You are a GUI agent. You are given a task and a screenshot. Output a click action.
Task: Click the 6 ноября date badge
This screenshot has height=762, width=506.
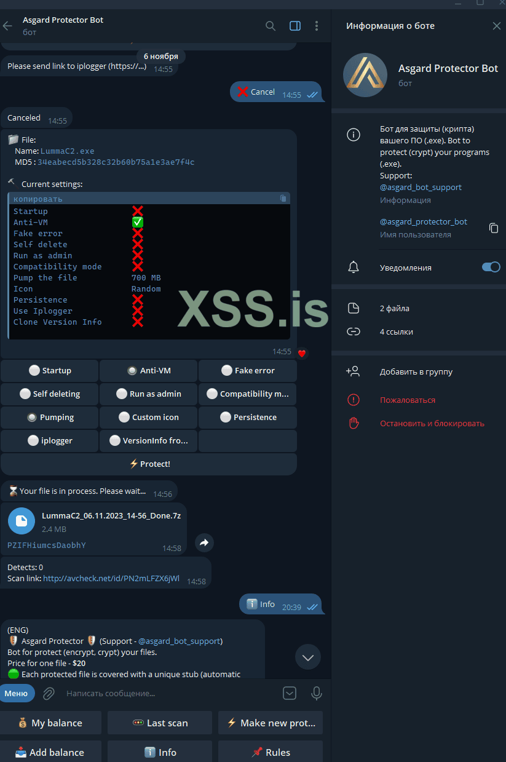[161, 56]
